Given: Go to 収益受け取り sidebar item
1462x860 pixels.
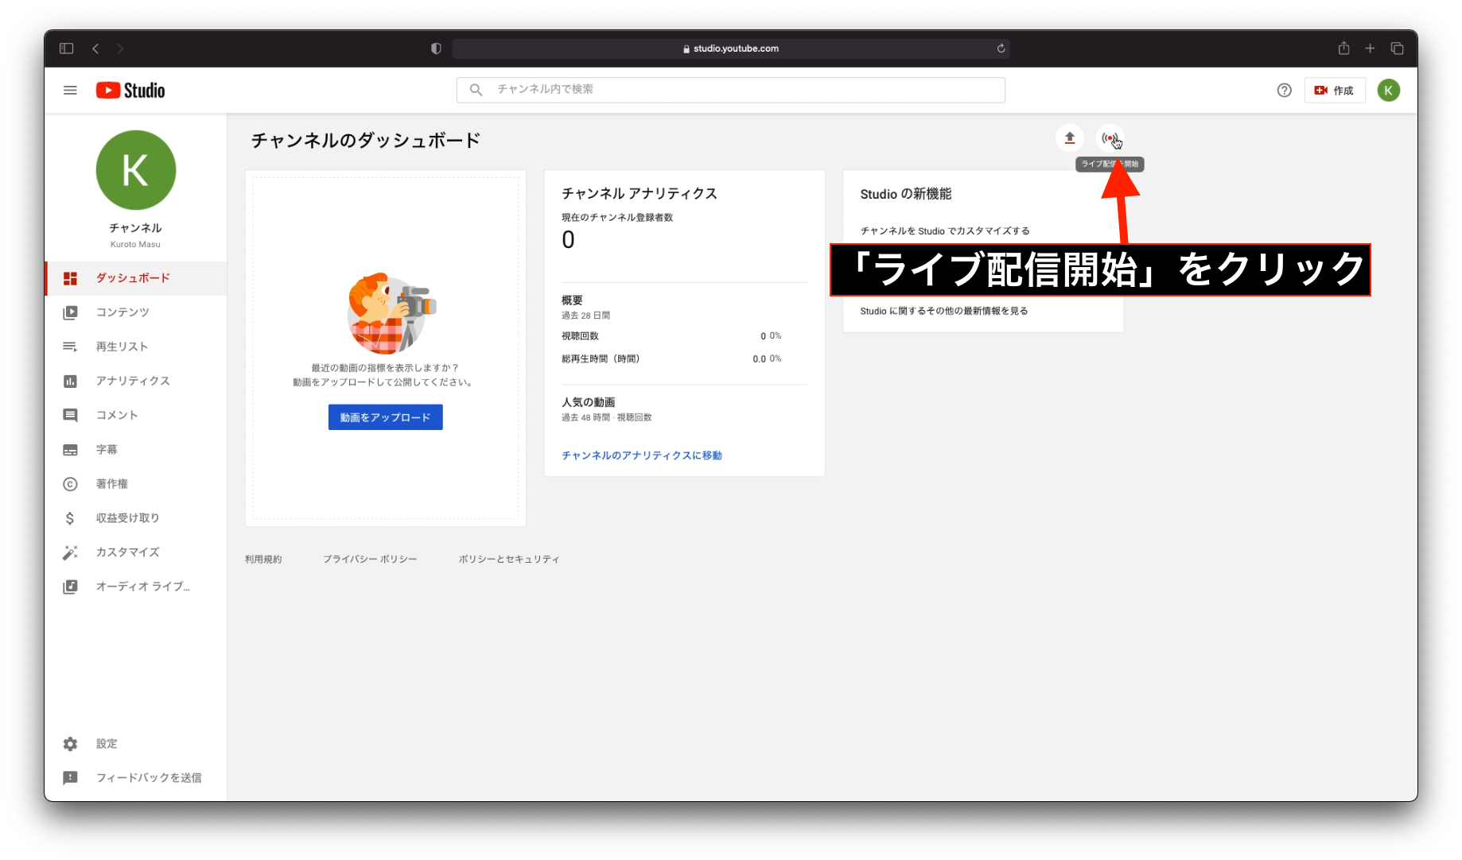Looking at the screenshot, I should coord(127,518).
